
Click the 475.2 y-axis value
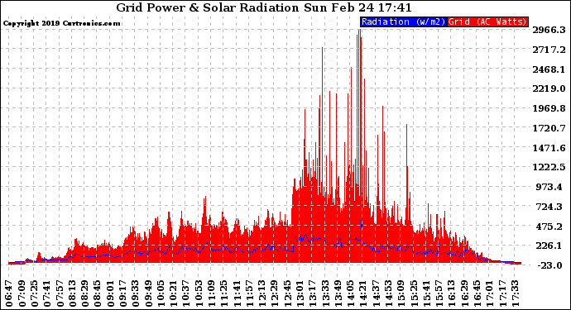[x=550, y=226]
